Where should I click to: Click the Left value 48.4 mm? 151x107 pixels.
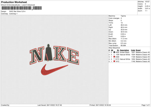tap(124, 25)
